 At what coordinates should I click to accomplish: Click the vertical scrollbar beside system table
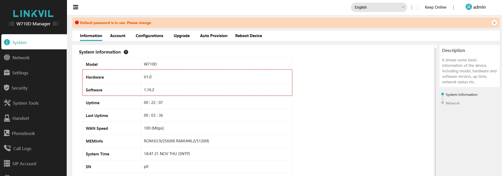[x=435, y=110]
